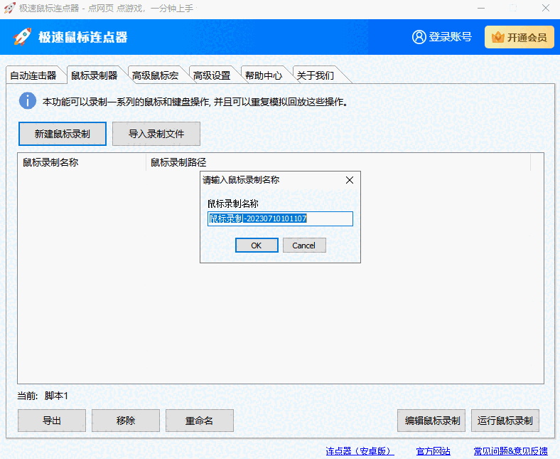The image size is (560, 459).
Task: Open the 常见问题&意见反馈 link
Action: 510,451
